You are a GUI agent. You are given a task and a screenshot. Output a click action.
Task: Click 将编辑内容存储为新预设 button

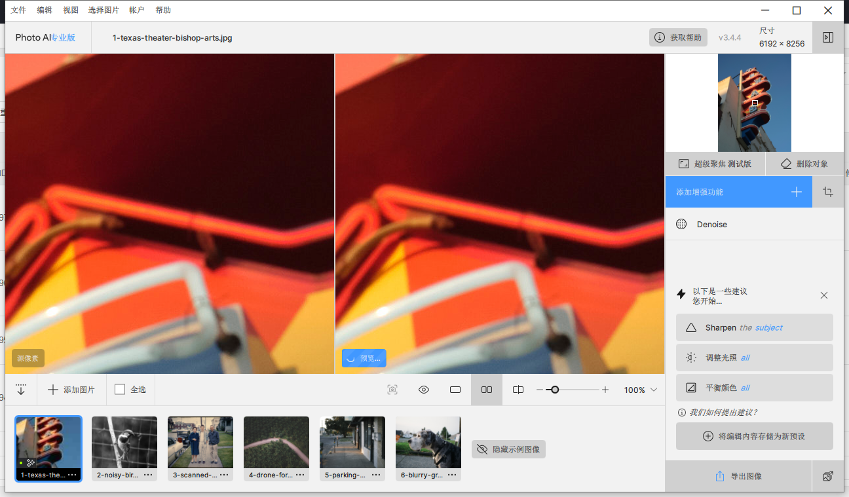(x=755, y=436)
